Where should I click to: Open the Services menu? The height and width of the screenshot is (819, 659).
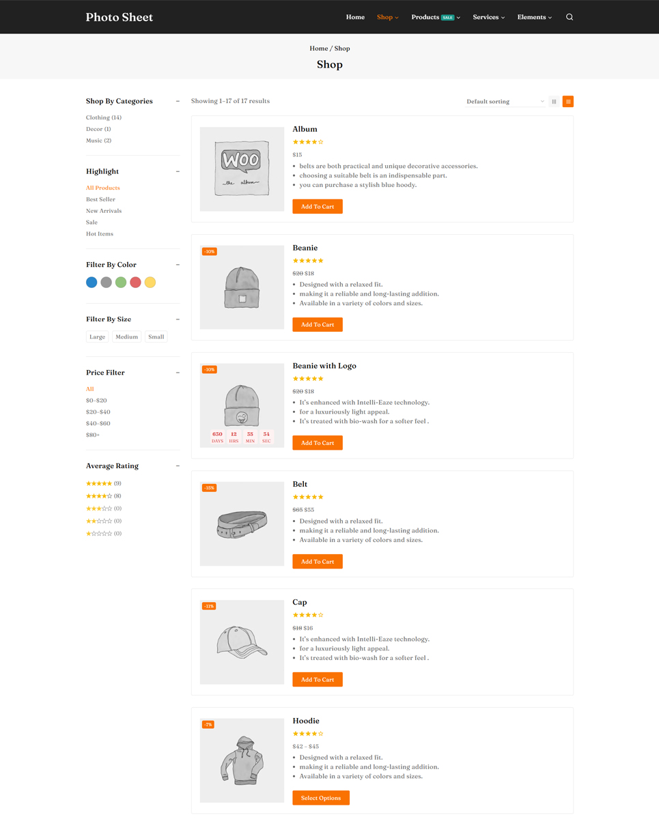(x=488, y=17)
